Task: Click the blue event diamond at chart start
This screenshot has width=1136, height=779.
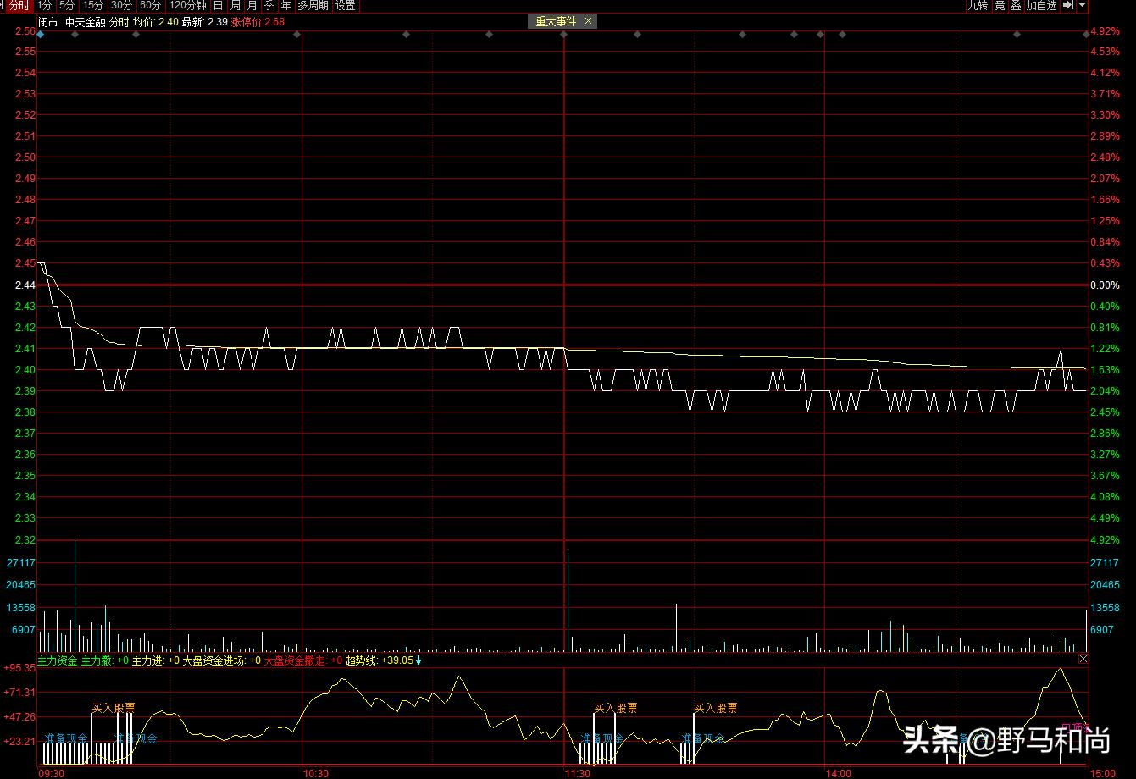Action: [x=41, y=35]
